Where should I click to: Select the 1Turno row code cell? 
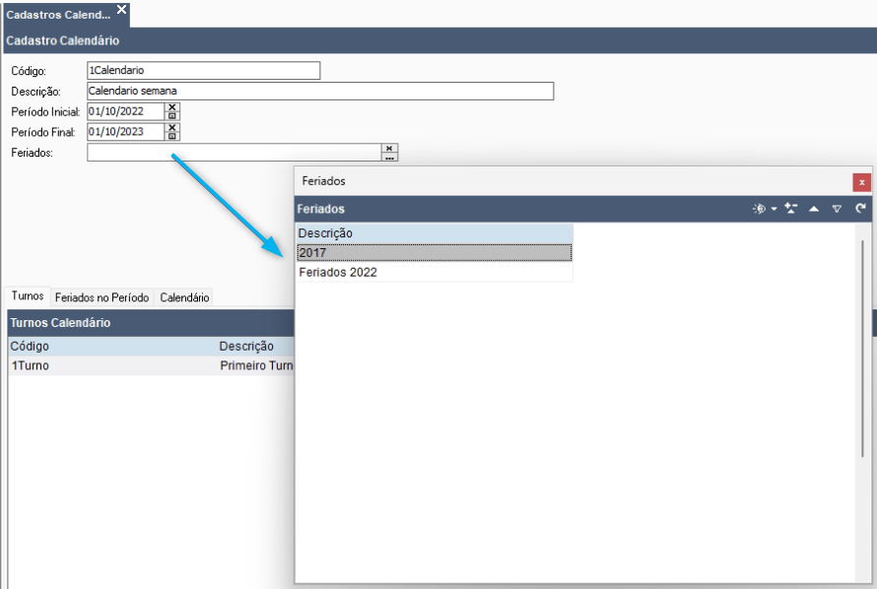(112, 365)
